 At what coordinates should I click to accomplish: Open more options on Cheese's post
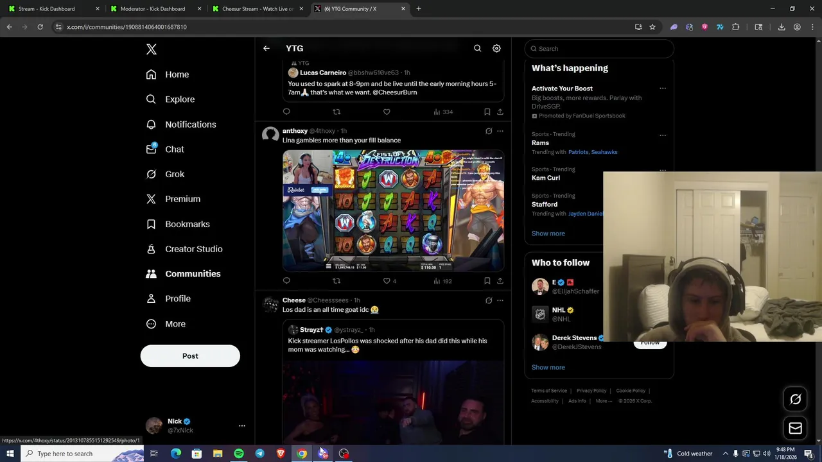[500, 300]
